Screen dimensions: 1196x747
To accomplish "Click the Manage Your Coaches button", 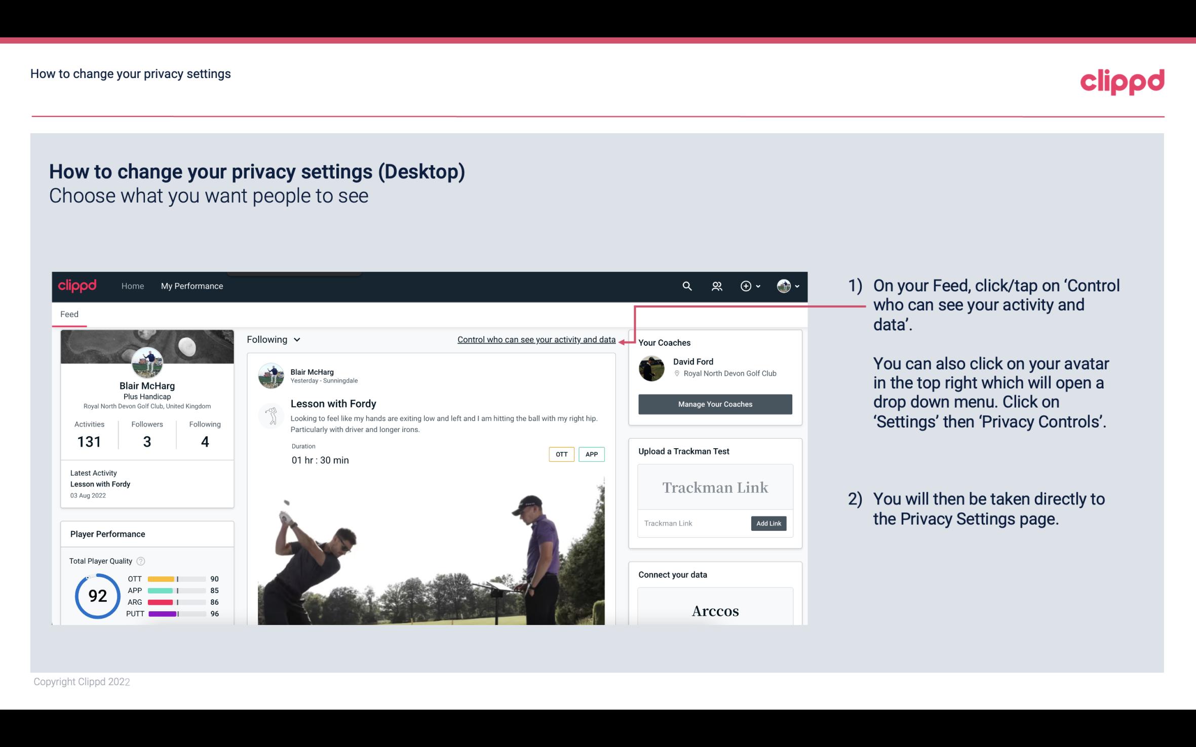I will pyautogui.click(x=714, y=404).
